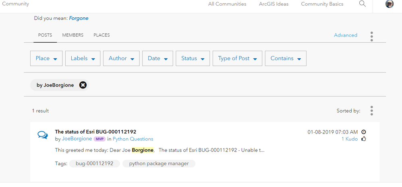Switch to the Members tab

73,35
